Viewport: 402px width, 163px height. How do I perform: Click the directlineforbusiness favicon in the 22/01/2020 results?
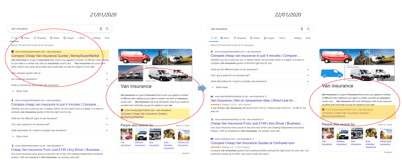pos(212,96)
